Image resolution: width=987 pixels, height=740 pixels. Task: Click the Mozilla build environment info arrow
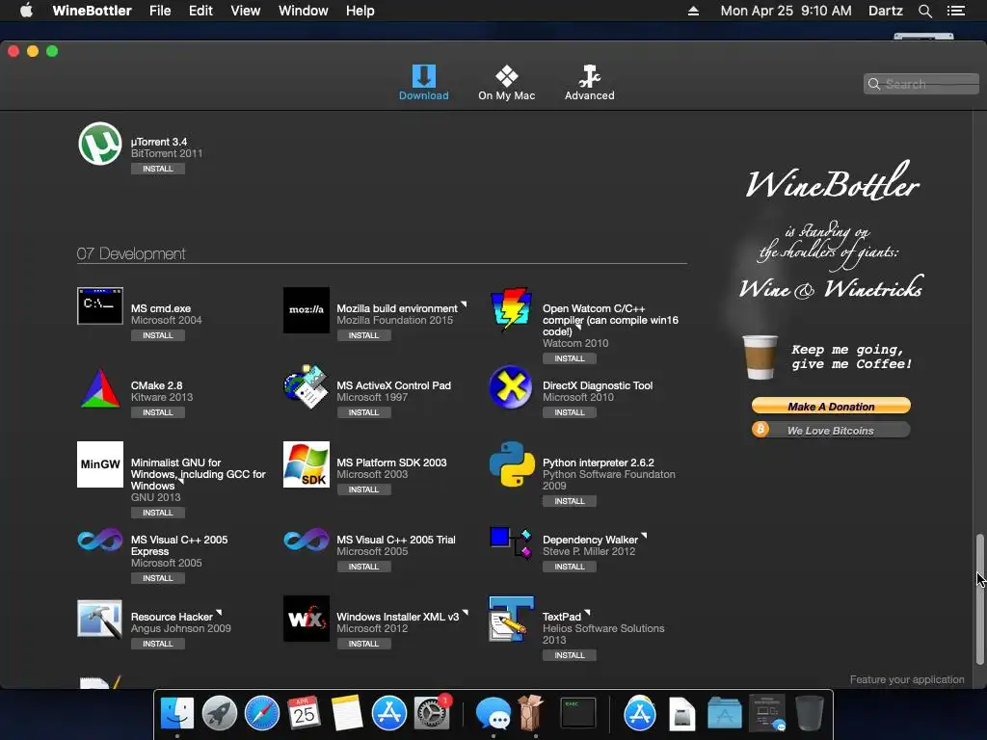(x=464, y=304)
